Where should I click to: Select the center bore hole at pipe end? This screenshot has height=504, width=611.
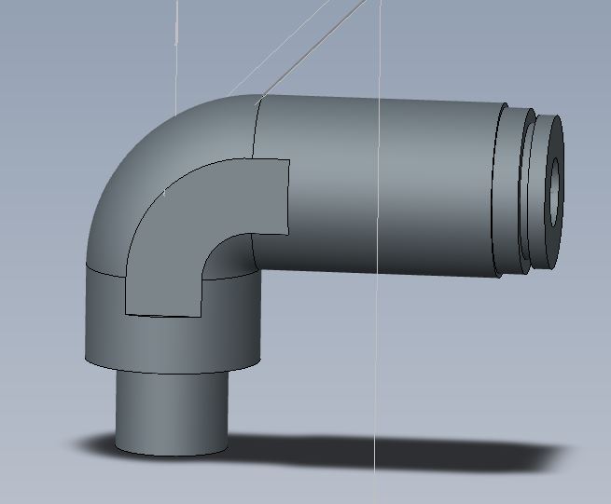(554, 192)
